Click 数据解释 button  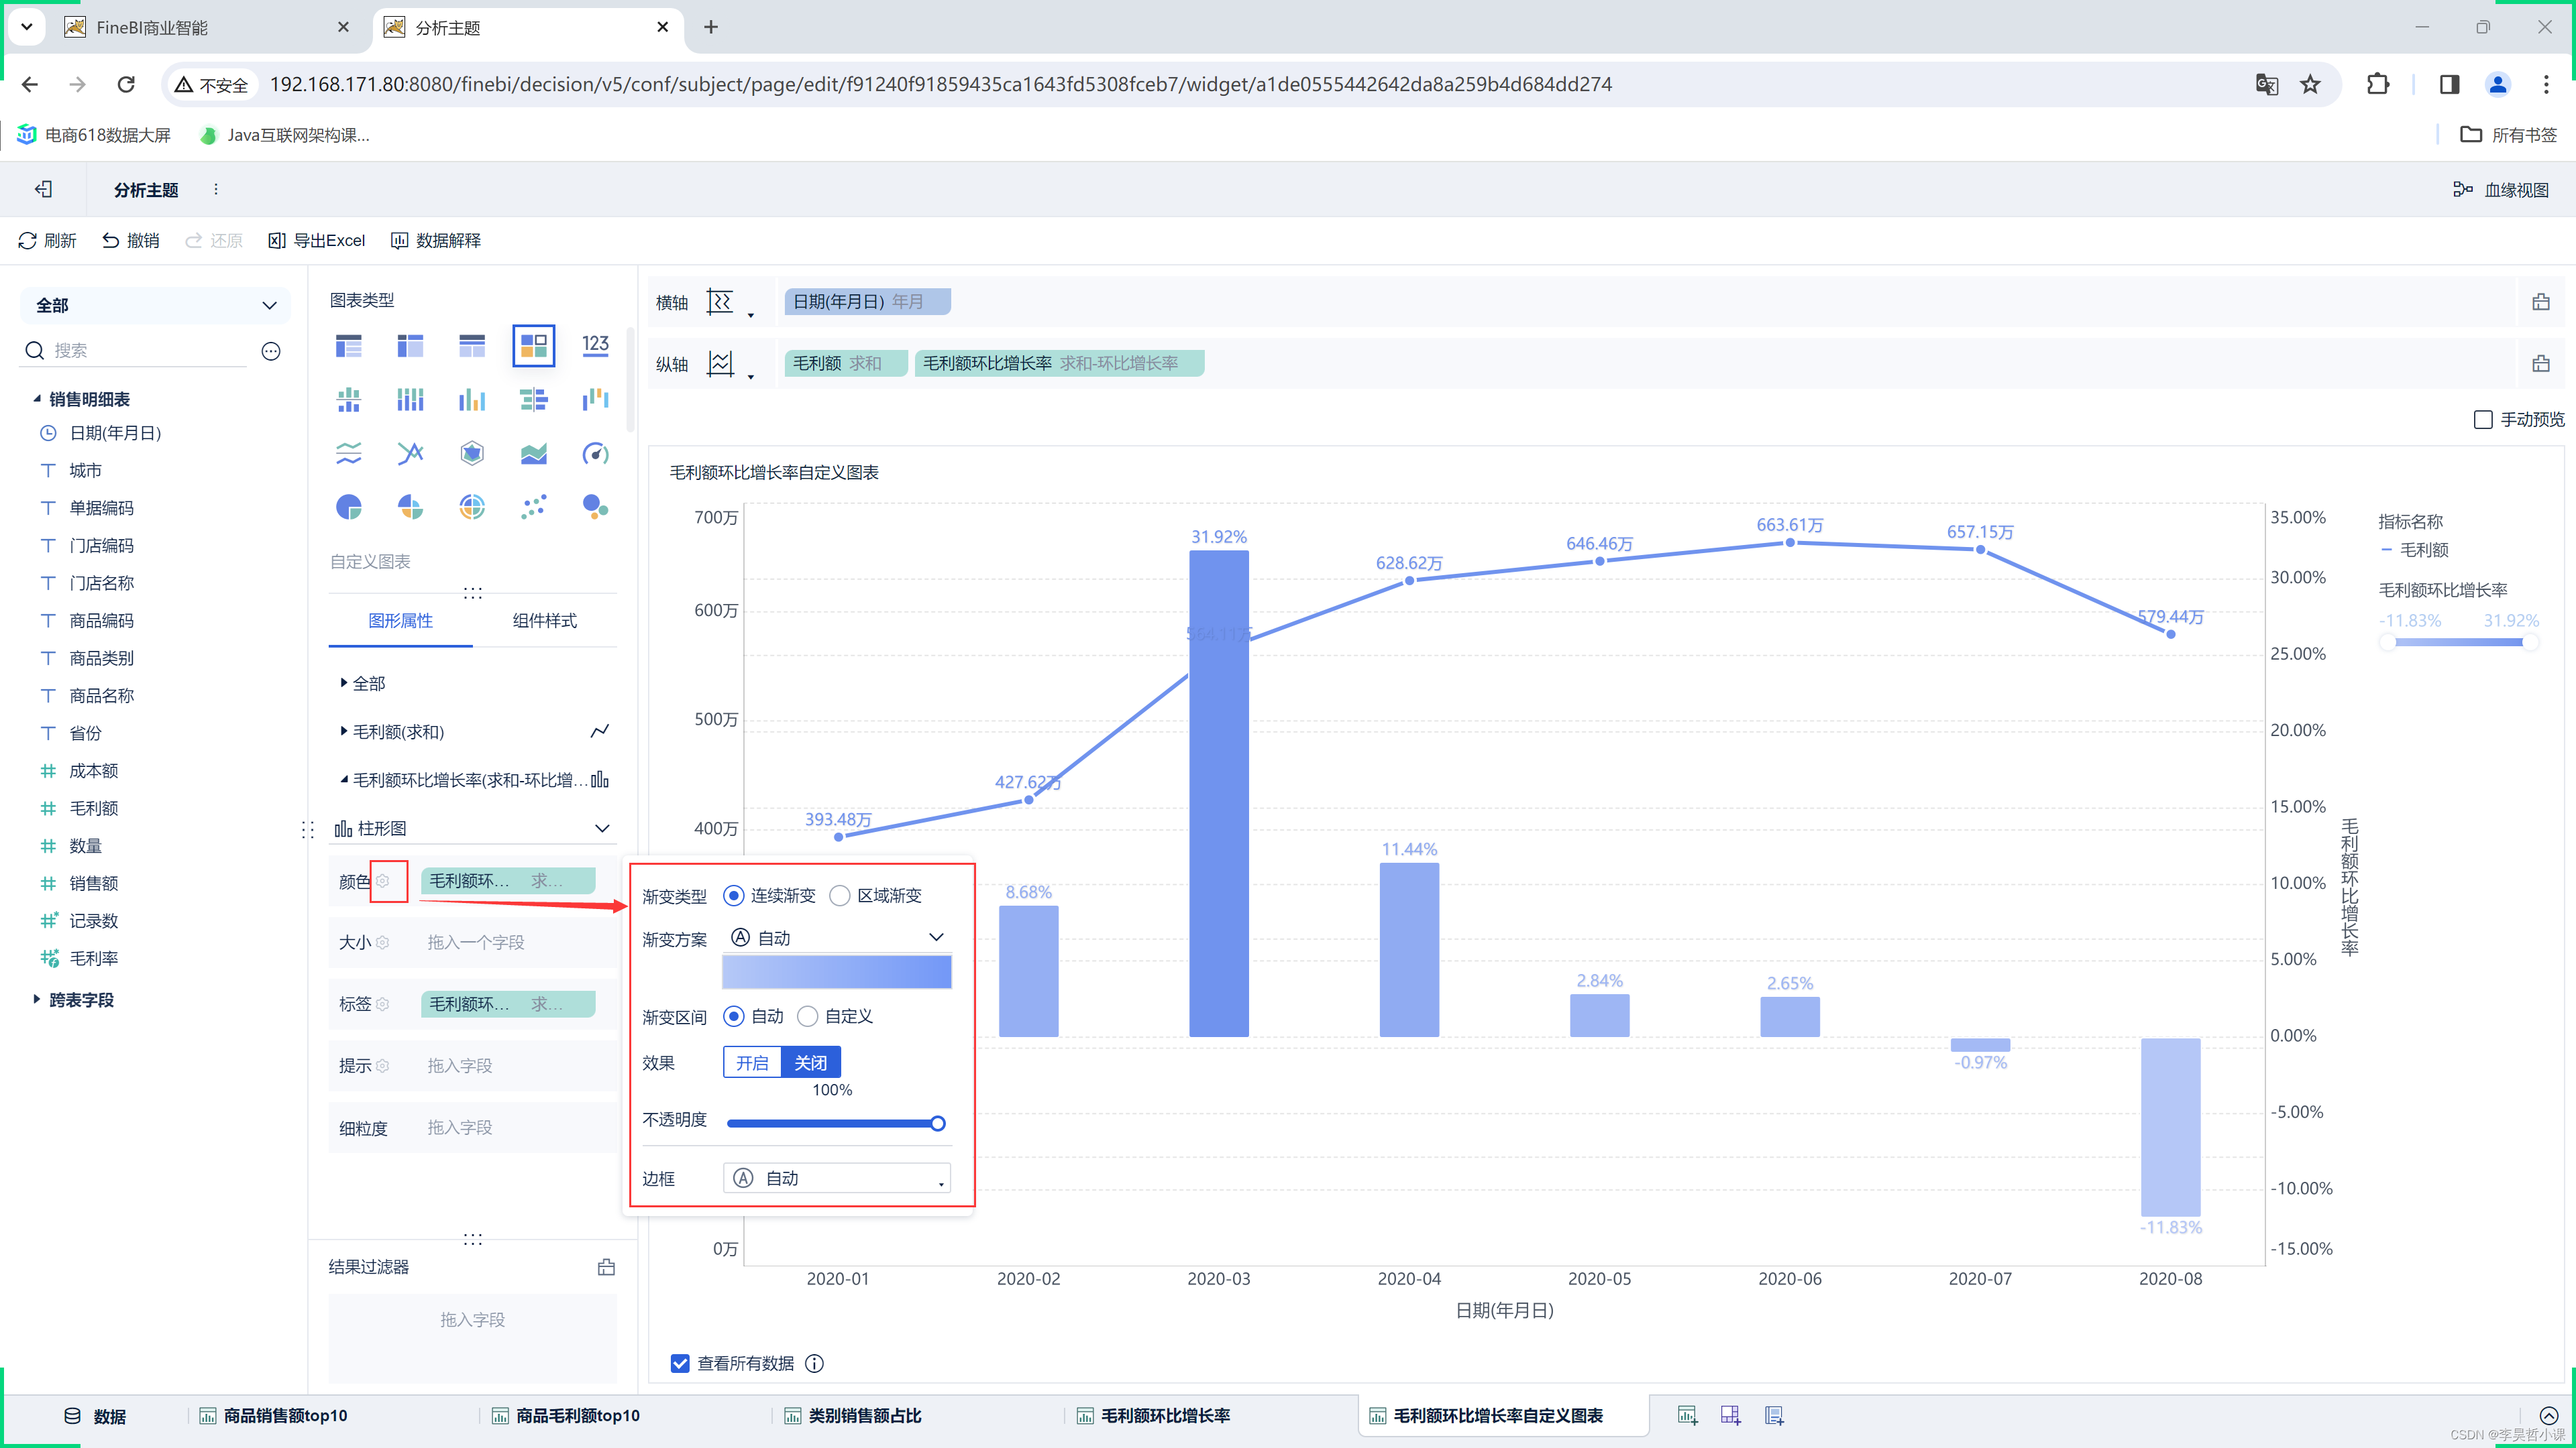pyautogui.click(x=436, y=240)
